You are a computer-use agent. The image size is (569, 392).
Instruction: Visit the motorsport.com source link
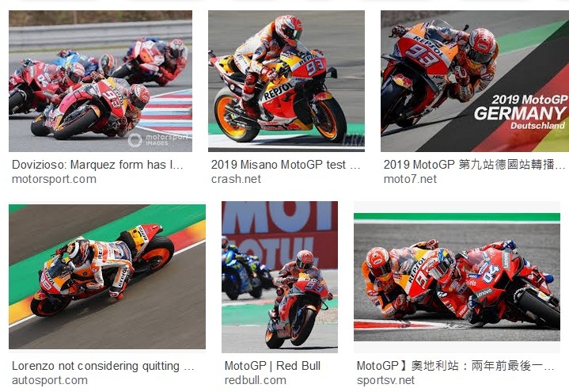54,179
